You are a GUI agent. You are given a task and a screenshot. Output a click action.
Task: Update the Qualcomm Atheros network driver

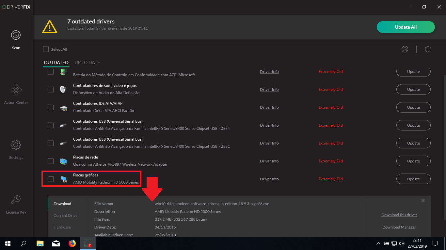coord(413,161)
